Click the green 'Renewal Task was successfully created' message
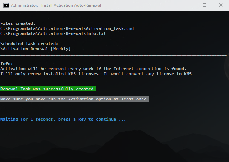Viewport: 229px width, 162px height. tap(48, 89)
